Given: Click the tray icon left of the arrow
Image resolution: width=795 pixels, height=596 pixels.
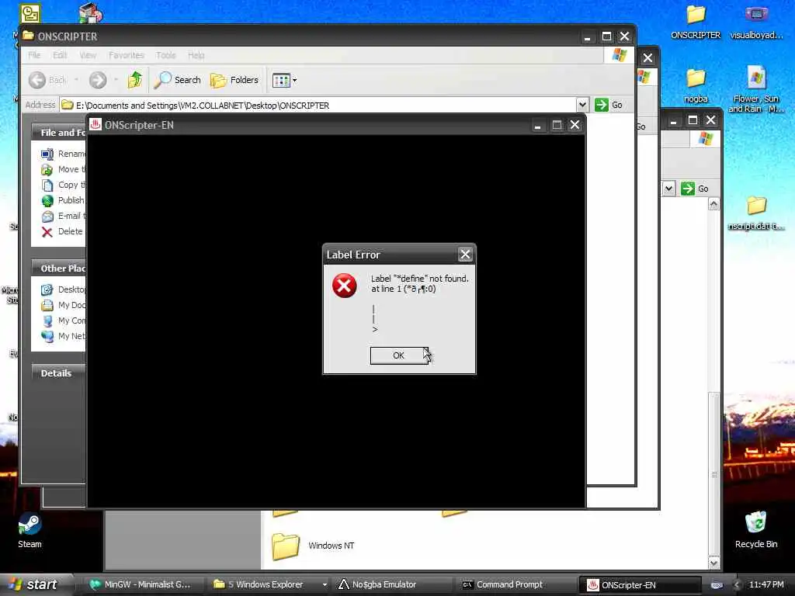Looking at the screenshot, I should [717, 585].
